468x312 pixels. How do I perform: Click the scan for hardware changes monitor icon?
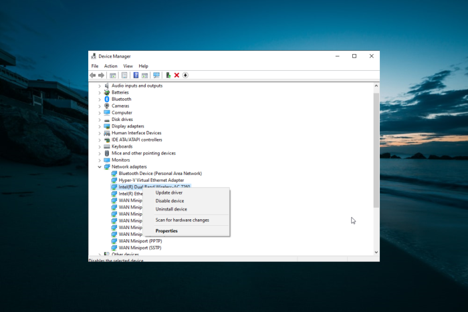pos(156,75)
